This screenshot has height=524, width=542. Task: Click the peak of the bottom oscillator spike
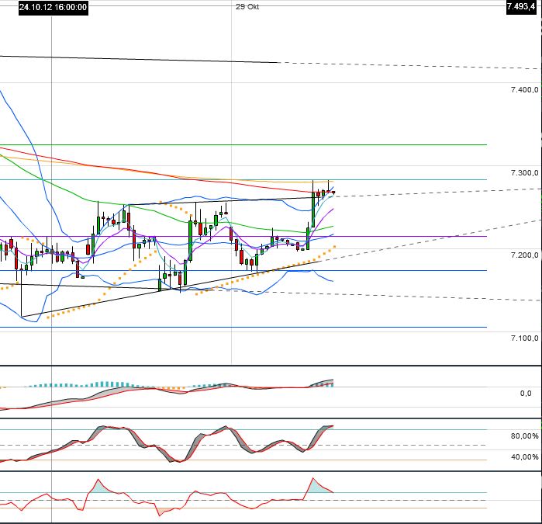[x=313, y=478]
